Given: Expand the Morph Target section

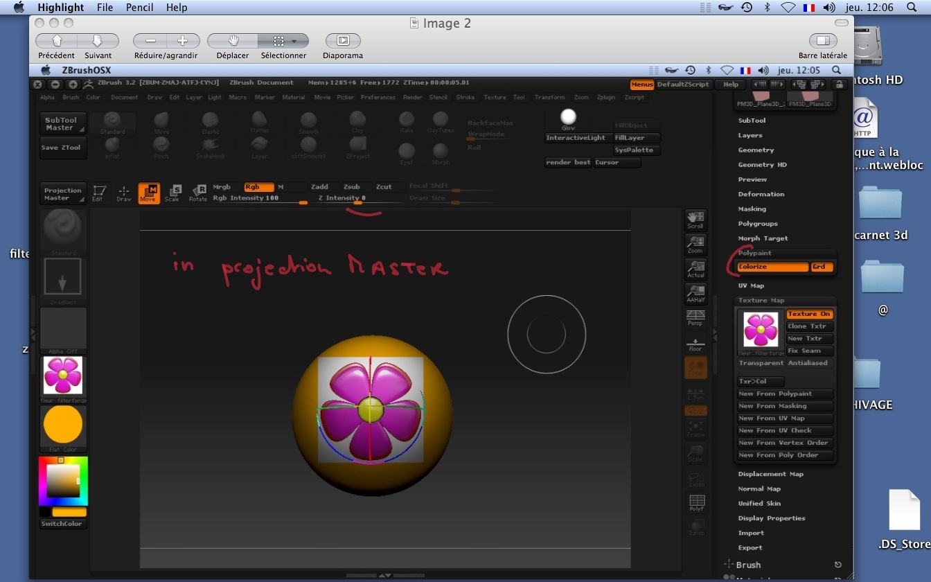Looking at the screenshot, I should [x=763, y=238].
